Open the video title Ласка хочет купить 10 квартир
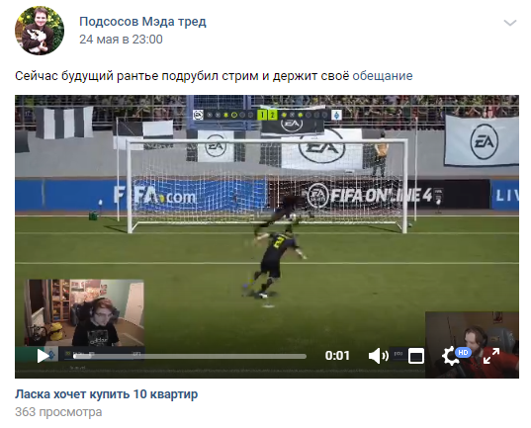 (107, 394)
